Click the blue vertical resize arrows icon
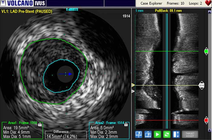Image resolution: width=212 pixels, height=140 pixels. coord(176,134)
